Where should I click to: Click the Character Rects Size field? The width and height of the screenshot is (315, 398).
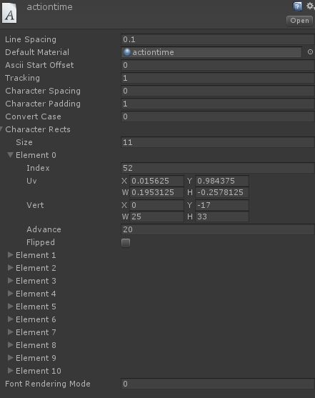tap(218, 142)
